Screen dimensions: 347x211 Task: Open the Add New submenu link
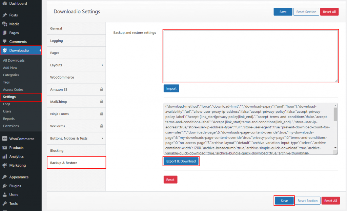[x=10, y=68]
